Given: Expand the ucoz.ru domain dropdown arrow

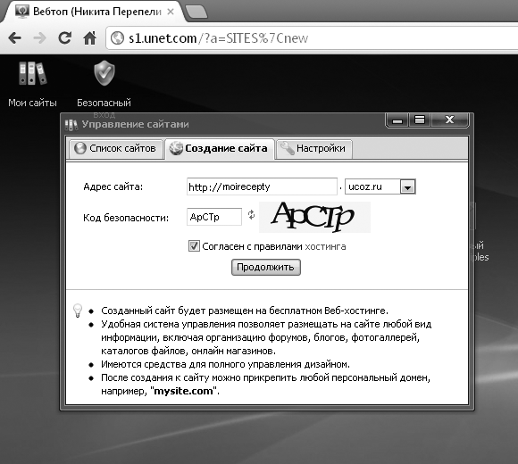Looking at the screenshot, I should coord(407,187).
